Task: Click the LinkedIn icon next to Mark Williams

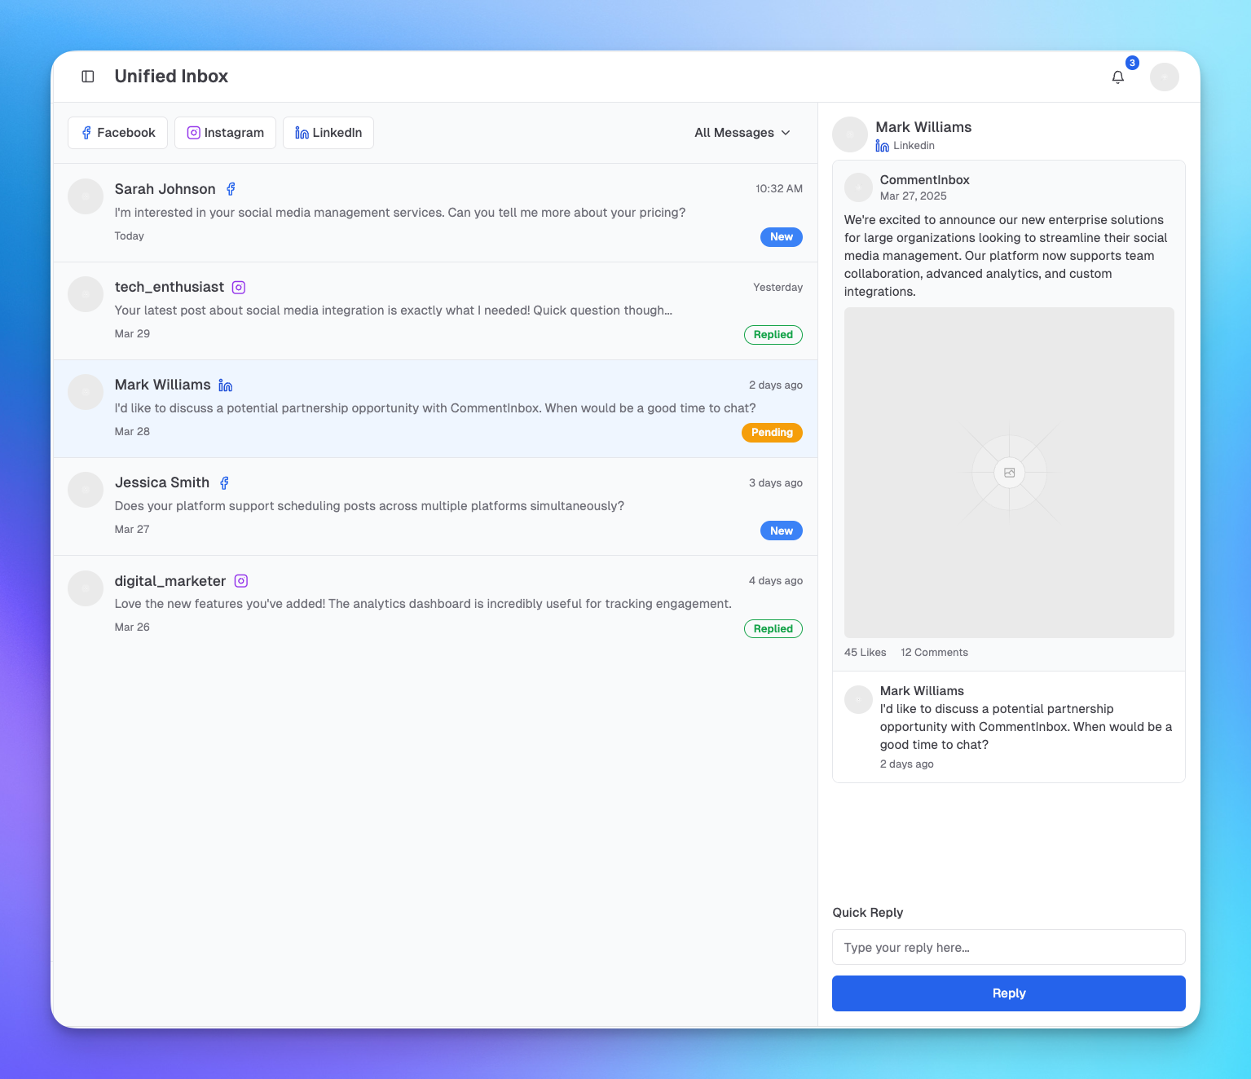Action: [225, 385]
